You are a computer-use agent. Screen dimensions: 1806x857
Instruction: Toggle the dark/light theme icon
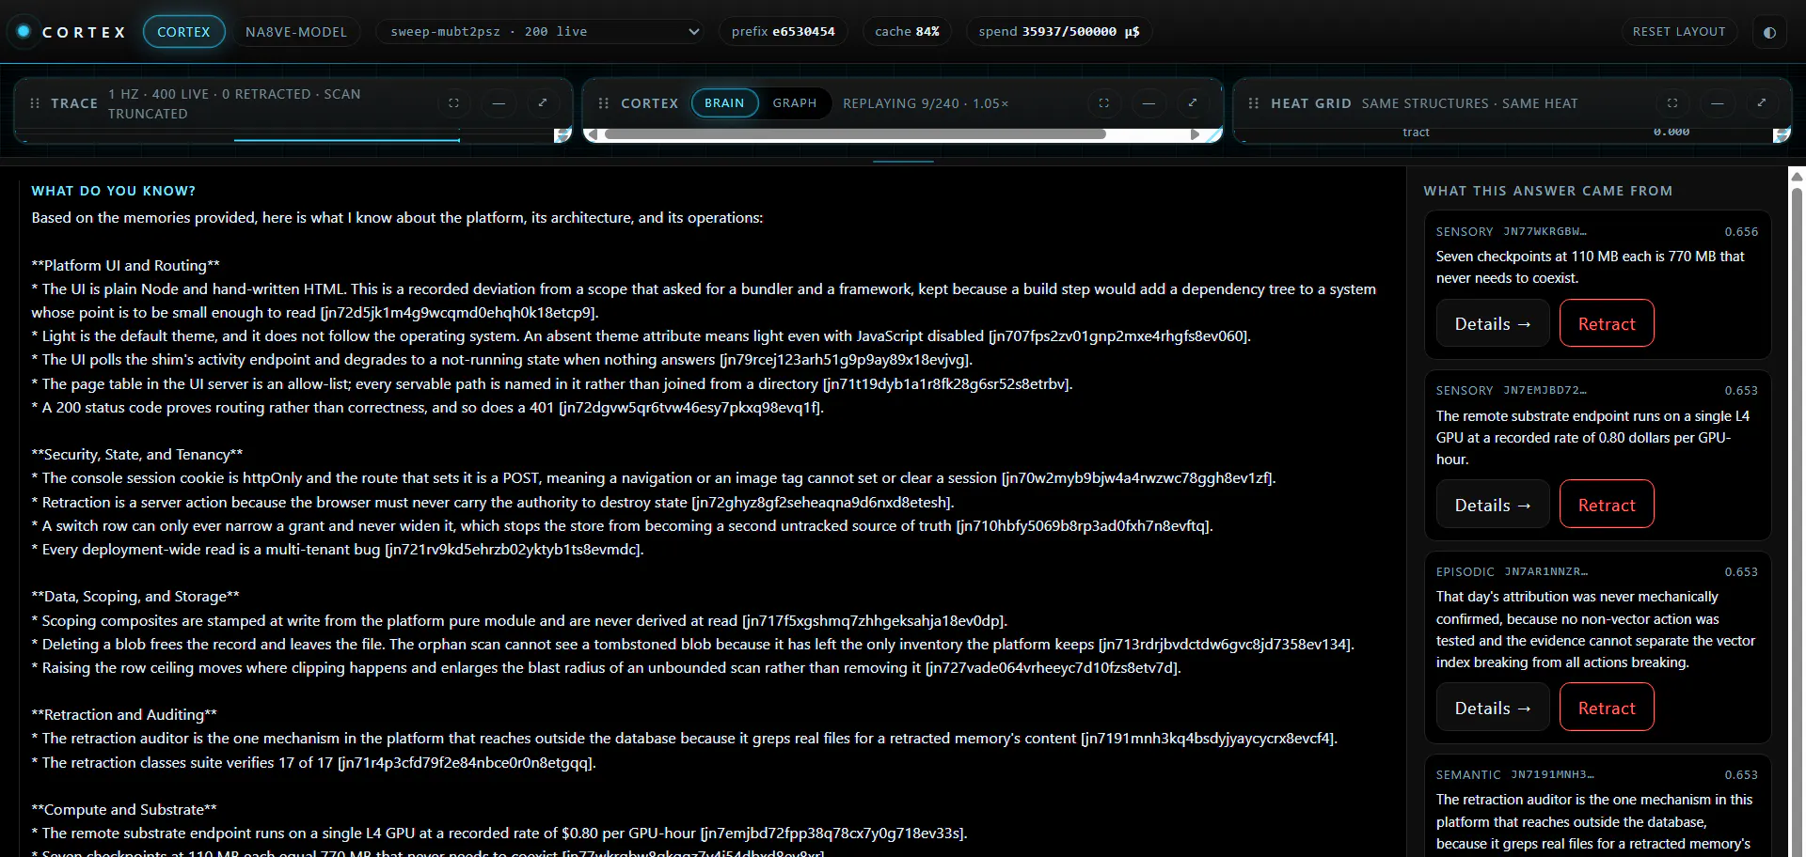tap(1769, 32)
